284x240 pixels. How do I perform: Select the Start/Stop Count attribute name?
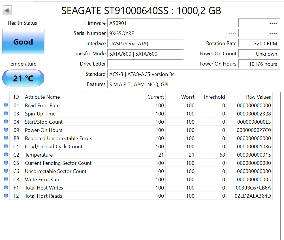tap(44, 122)
